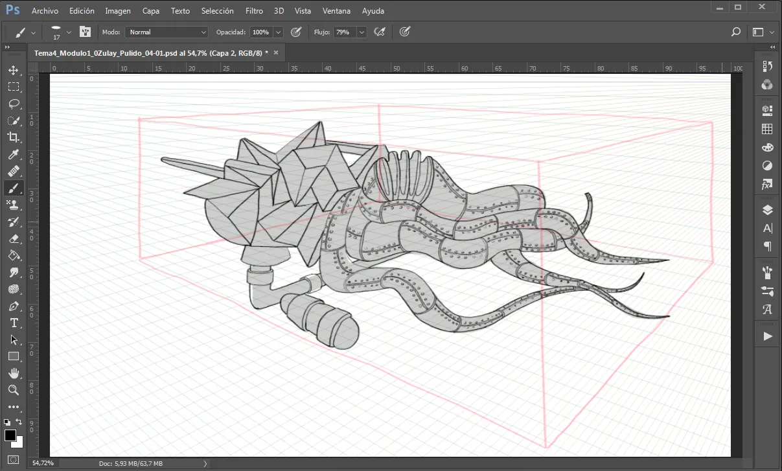Open the palette panel icon
This screenshot has width=782, height=471.
click(768, 147)
